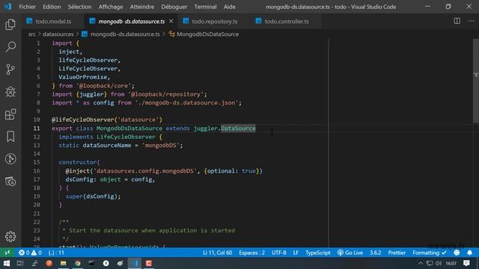The image size is (479, 269).
Task: Click the feedback smiley in status bar
Action: tap(457, 253)
